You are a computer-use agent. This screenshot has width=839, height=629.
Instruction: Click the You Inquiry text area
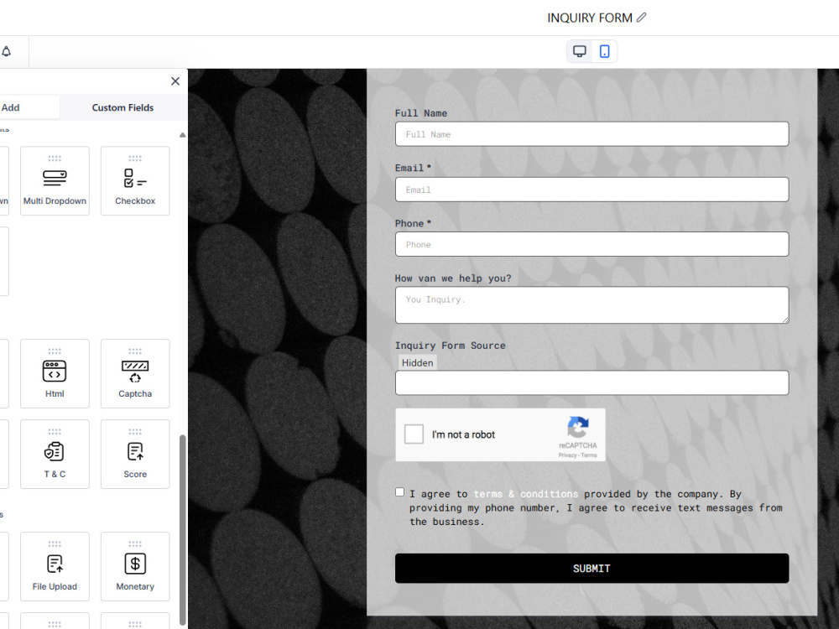[591, 305]
